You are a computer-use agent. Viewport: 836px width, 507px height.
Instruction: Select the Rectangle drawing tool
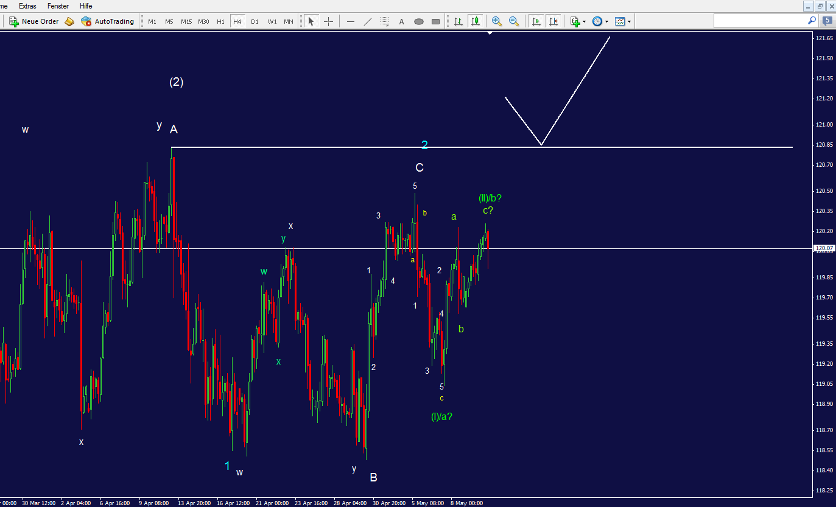(x=435, y=21)
